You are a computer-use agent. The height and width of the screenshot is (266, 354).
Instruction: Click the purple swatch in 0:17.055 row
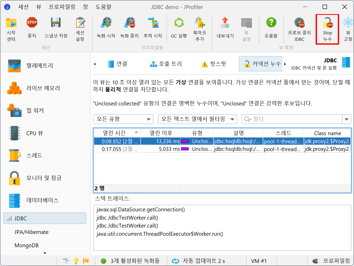tap(185, 149)
